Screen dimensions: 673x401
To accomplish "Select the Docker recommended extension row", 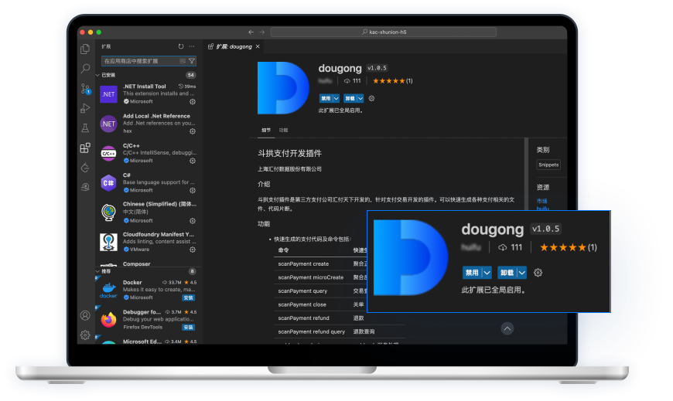I will click(149, 290).
